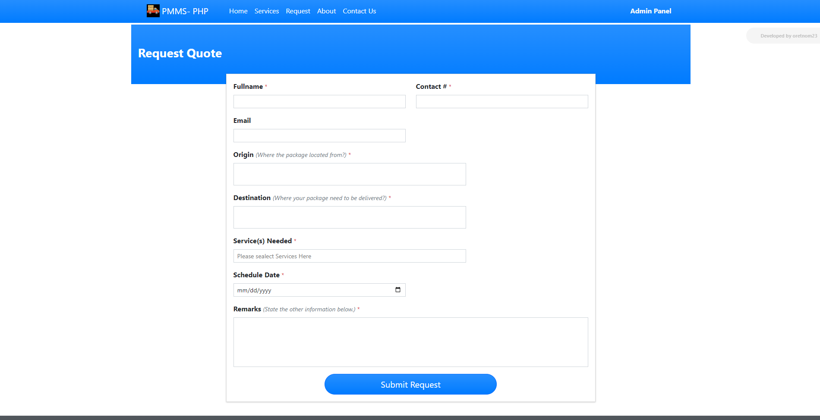Submit the form with Submit Request
The image size is (820, 420).
pos(410,384)
